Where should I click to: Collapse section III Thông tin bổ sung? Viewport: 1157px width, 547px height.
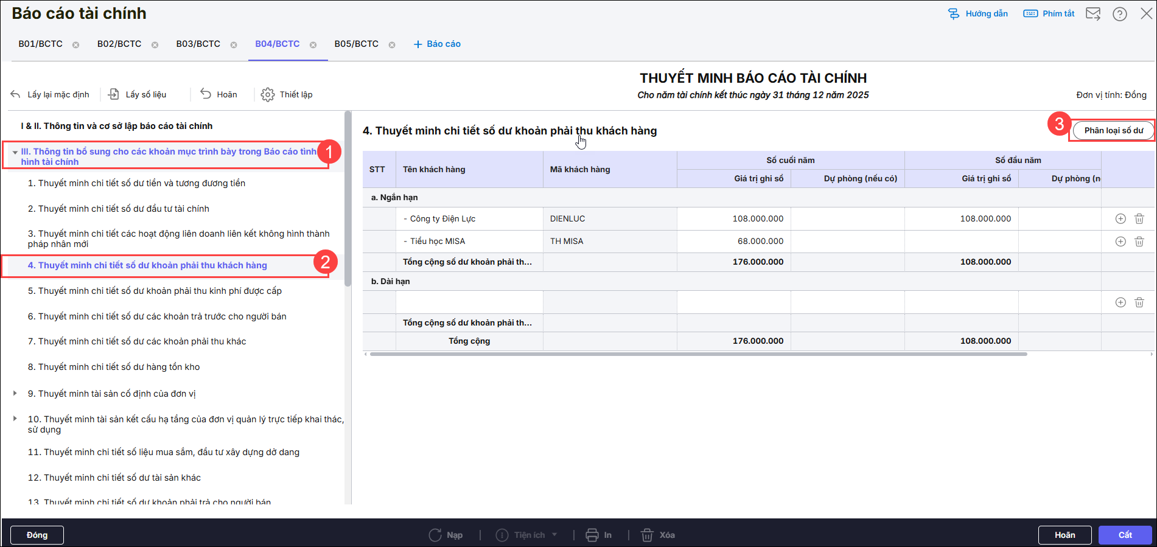pyautogui.click(x=15, y=152)
